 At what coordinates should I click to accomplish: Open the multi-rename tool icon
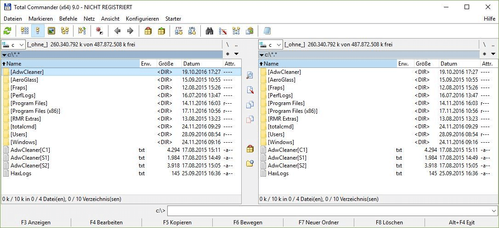[223, 31]
